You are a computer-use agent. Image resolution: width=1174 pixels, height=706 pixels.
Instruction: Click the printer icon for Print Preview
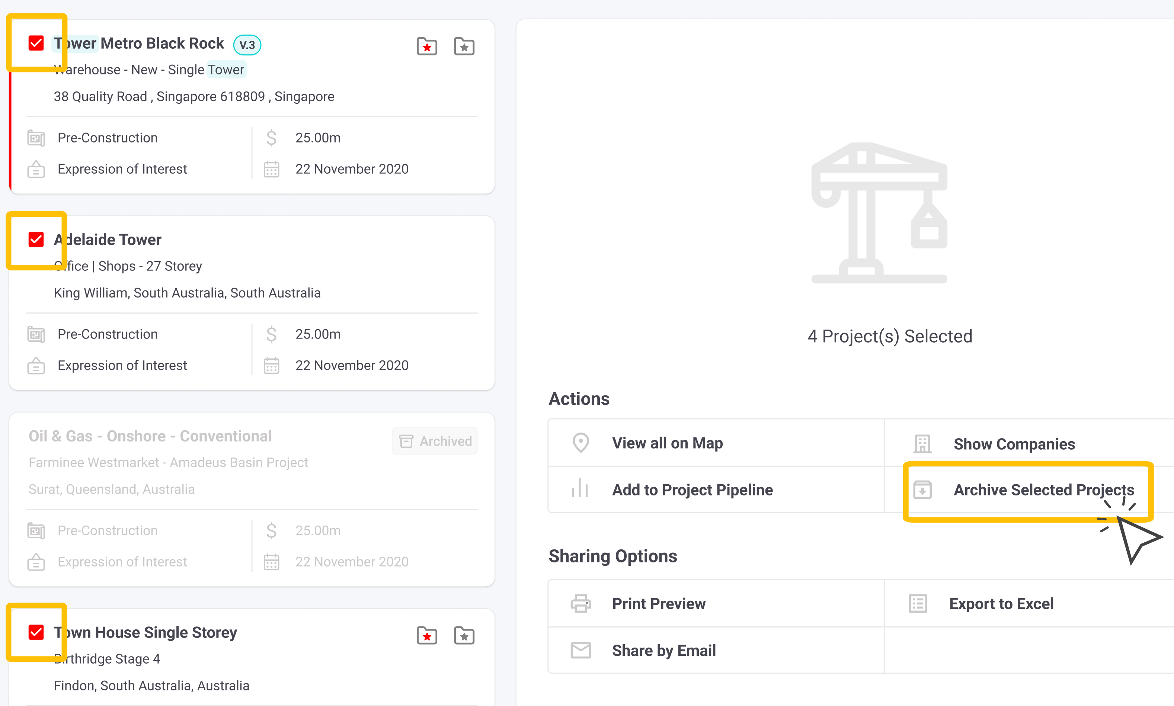pyautogui.click(x=580, y=603)
